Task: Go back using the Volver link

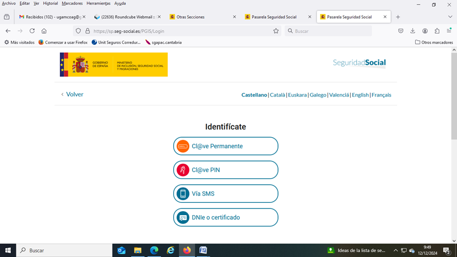Action: tap(72, 94)
